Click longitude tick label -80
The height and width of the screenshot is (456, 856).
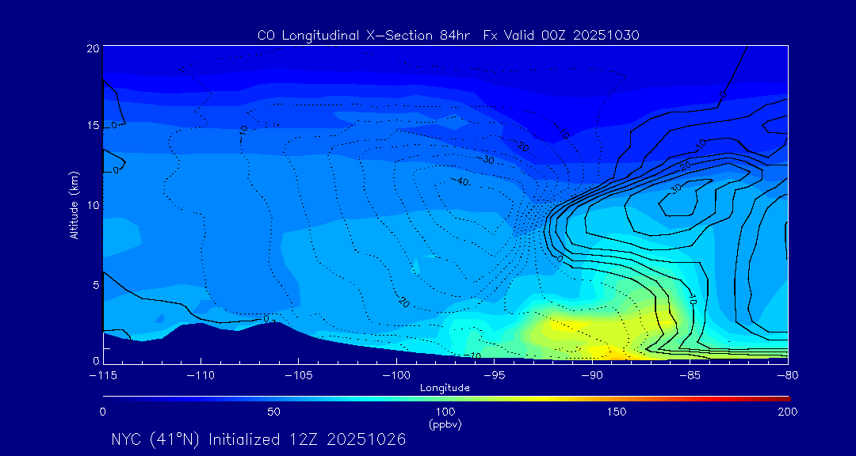pos(788,376)
